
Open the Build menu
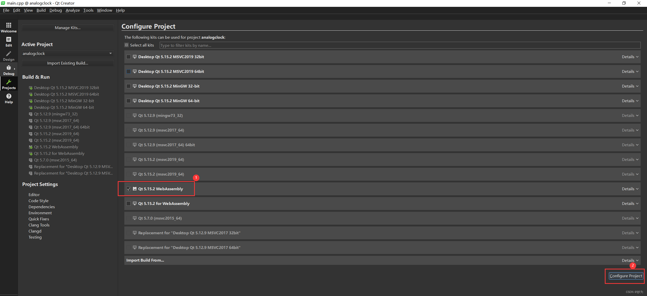click(41, 10)
